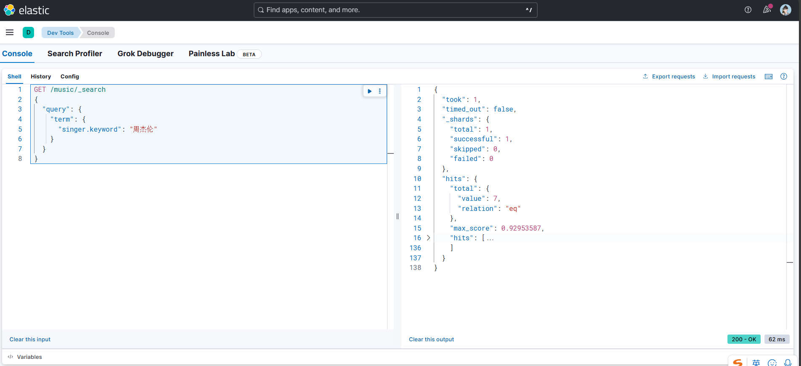This screenshot has width=801, height=366.
Task: Open the hamburger navigation menu
Action: pos(10,32)
